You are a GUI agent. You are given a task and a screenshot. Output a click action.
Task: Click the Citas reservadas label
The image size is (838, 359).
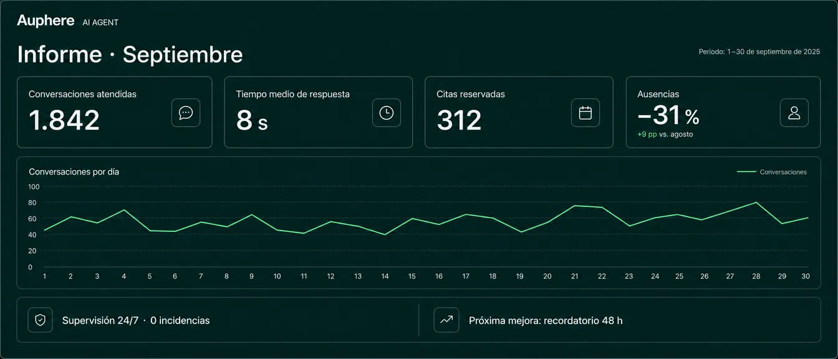[x=471, y=94]
